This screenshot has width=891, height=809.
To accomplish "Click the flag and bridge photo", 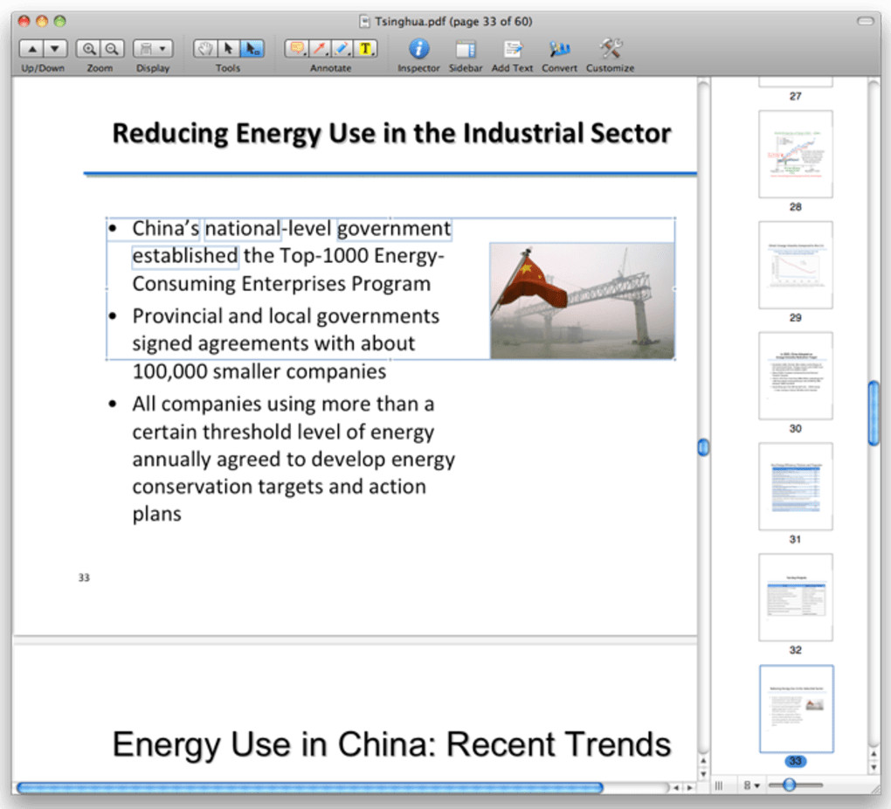I will pos(583,301).
